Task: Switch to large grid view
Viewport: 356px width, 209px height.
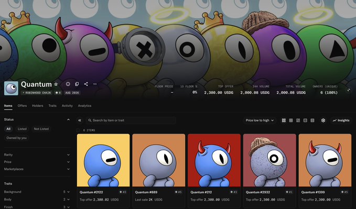Action: tap(284, 120)
